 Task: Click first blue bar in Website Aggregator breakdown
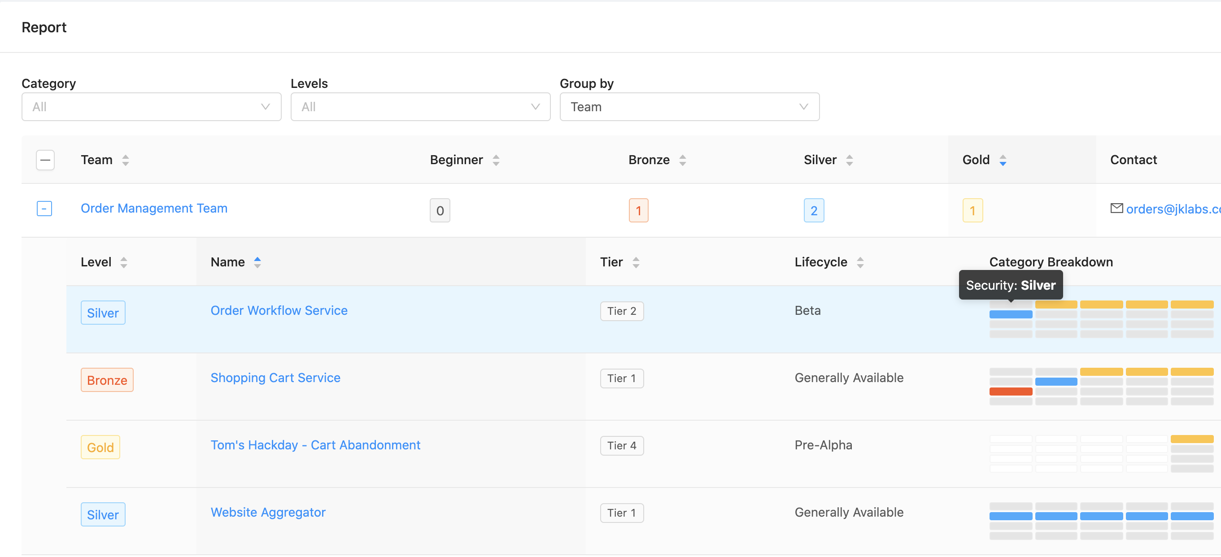coord(1011,516)
